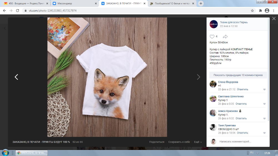Bookmark this page with the star icon
This screenshot has width=278, height=156.
(252, 11)
